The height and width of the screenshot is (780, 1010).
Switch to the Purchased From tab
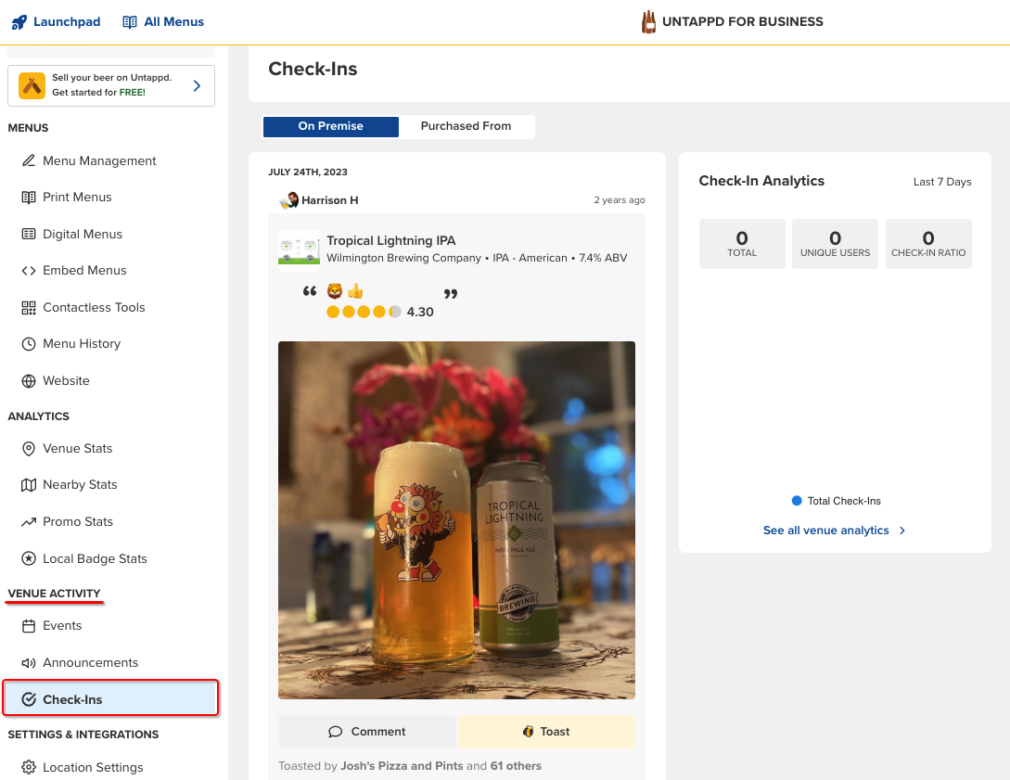[466, 126]
